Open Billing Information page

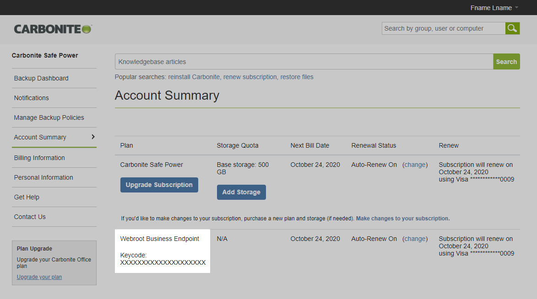coord(39,157)
